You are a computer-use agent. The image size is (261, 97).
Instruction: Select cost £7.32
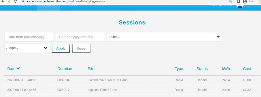247,90
